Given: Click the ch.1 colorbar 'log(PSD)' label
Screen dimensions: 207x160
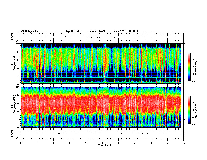Looking at the screenshot, I should click(x=196, y=68).
